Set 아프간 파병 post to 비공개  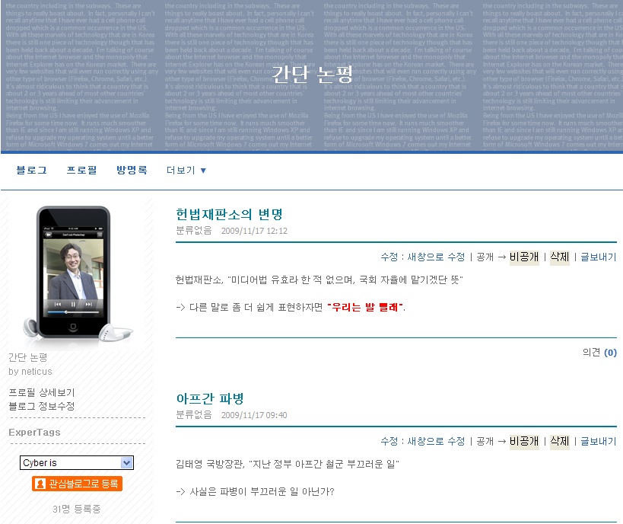pyautogui.click(x=524, y=441)
